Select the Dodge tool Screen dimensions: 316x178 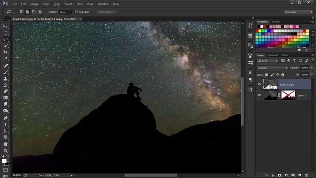click(5, 111)
